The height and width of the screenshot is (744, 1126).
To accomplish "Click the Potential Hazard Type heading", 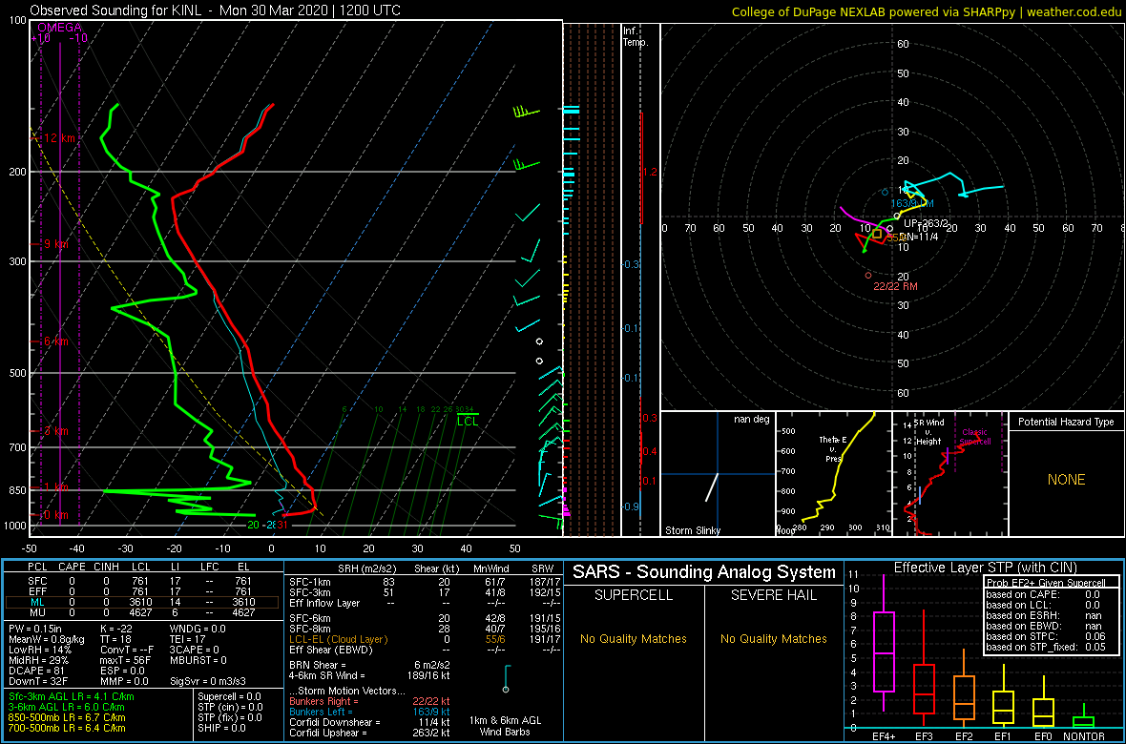I will point(1066,422).
